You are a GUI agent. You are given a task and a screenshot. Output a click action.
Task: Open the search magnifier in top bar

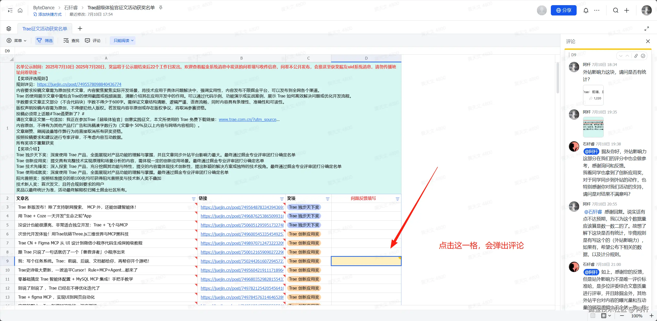point(616,10)
